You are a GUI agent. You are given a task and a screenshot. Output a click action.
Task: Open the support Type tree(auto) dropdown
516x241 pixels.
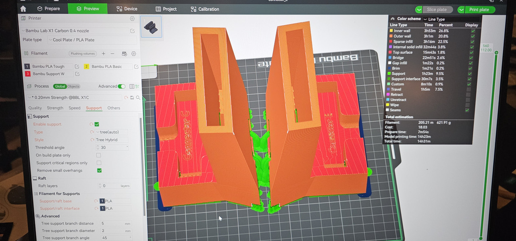coord(112,132)
